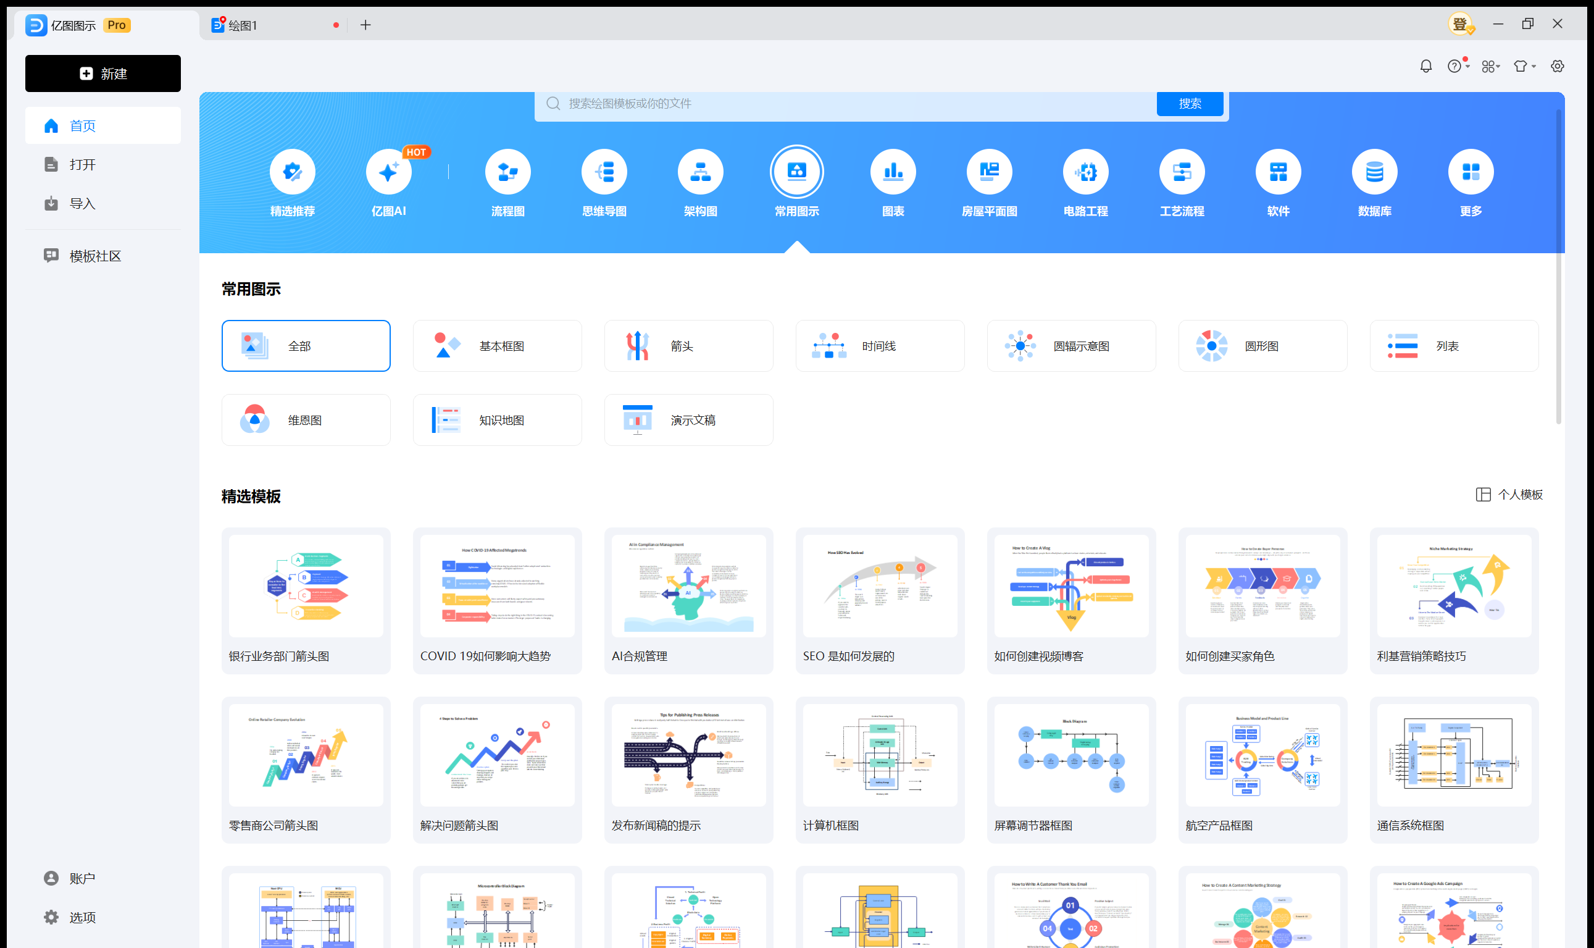Click the 数据库 category icon
The image size is (1594, 948).
click(1374, 172)
